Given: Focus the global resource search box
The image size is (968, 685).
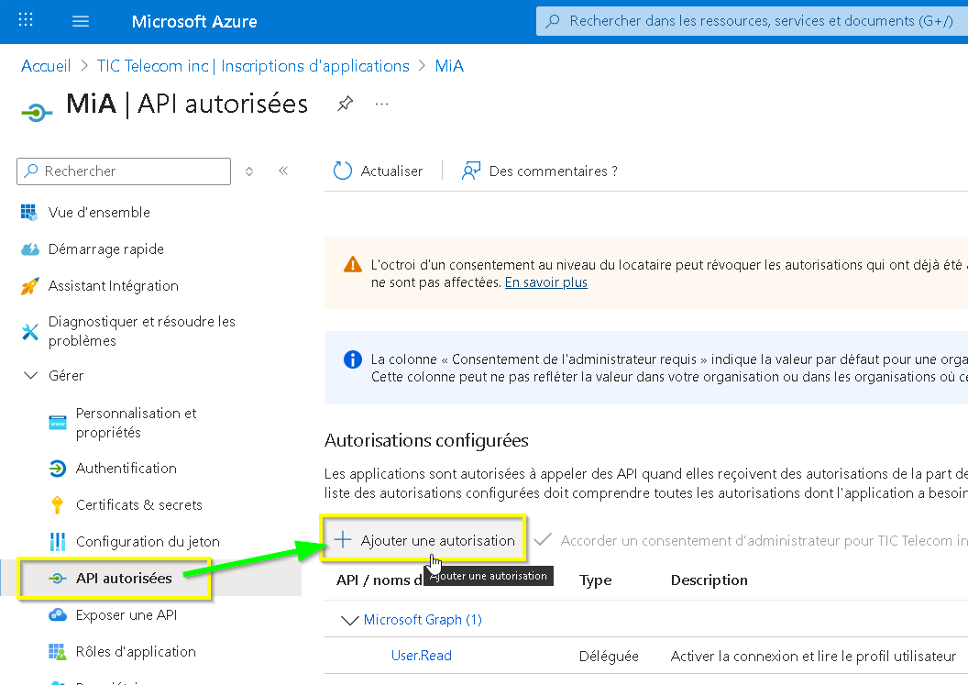Looking at the screenshot, I should (752, 21).
